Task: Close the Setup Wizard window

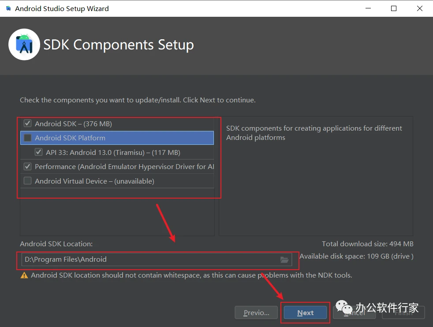Action: 418,8
